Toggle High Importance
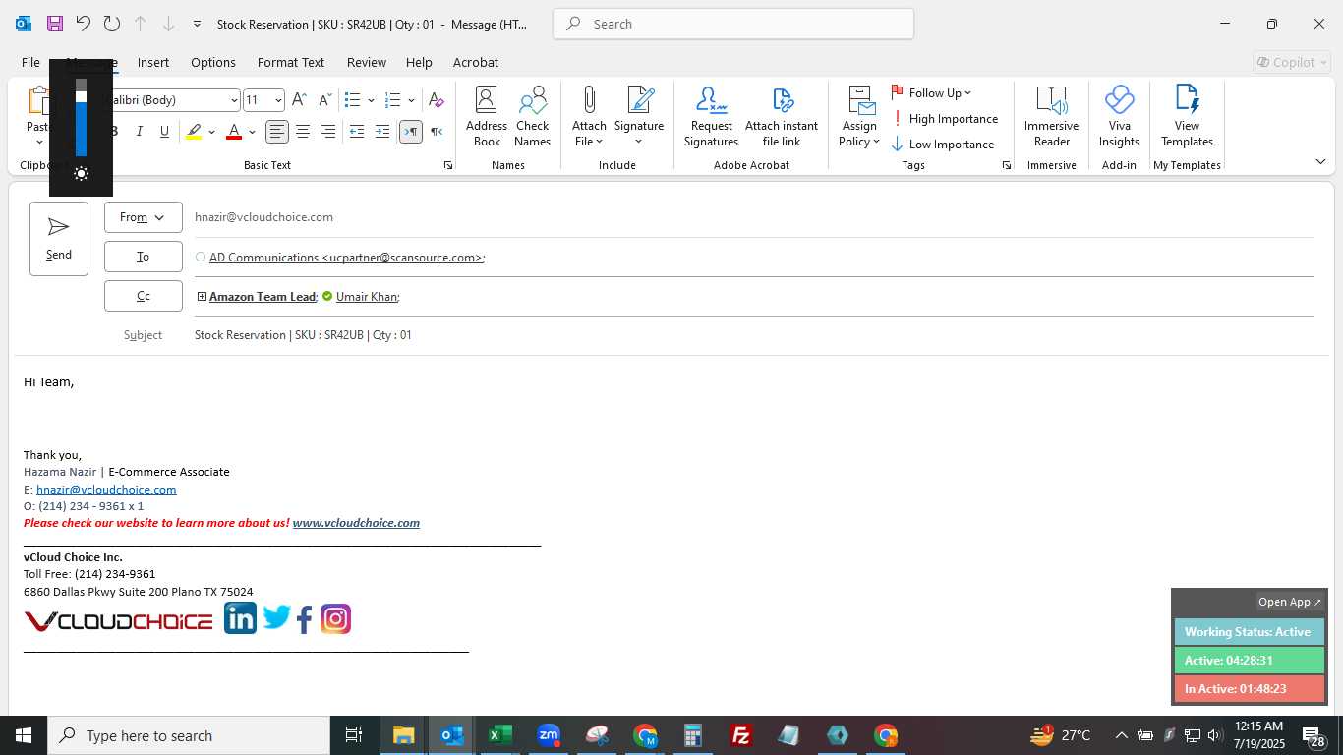This screenshot has height=755, width=1343. [x=945, y=118]
